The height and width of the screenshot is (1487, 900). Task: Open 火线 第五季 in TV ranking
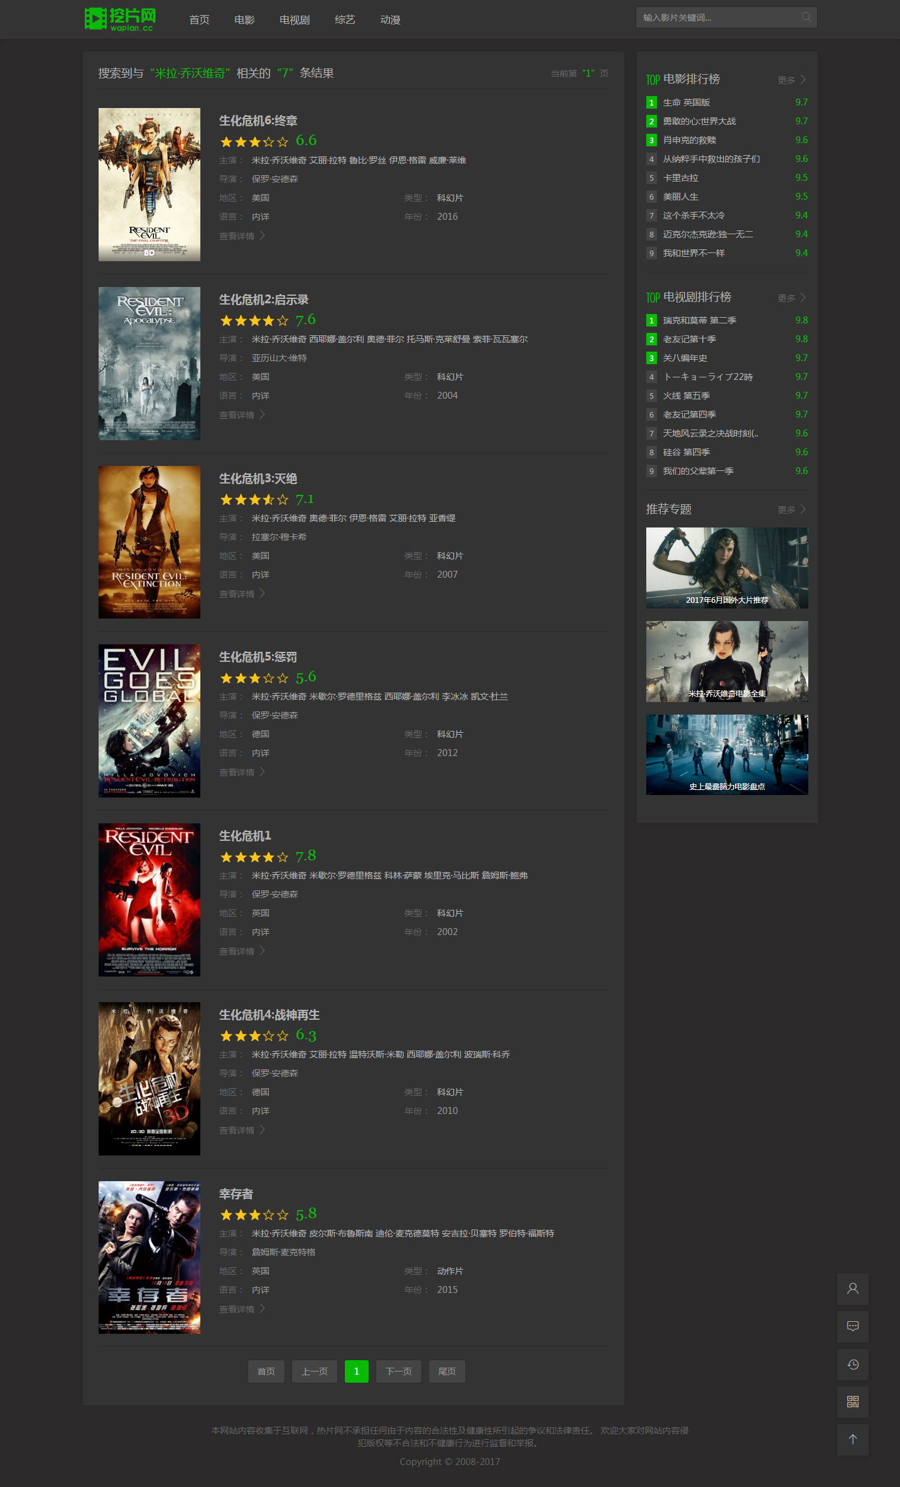686,396
